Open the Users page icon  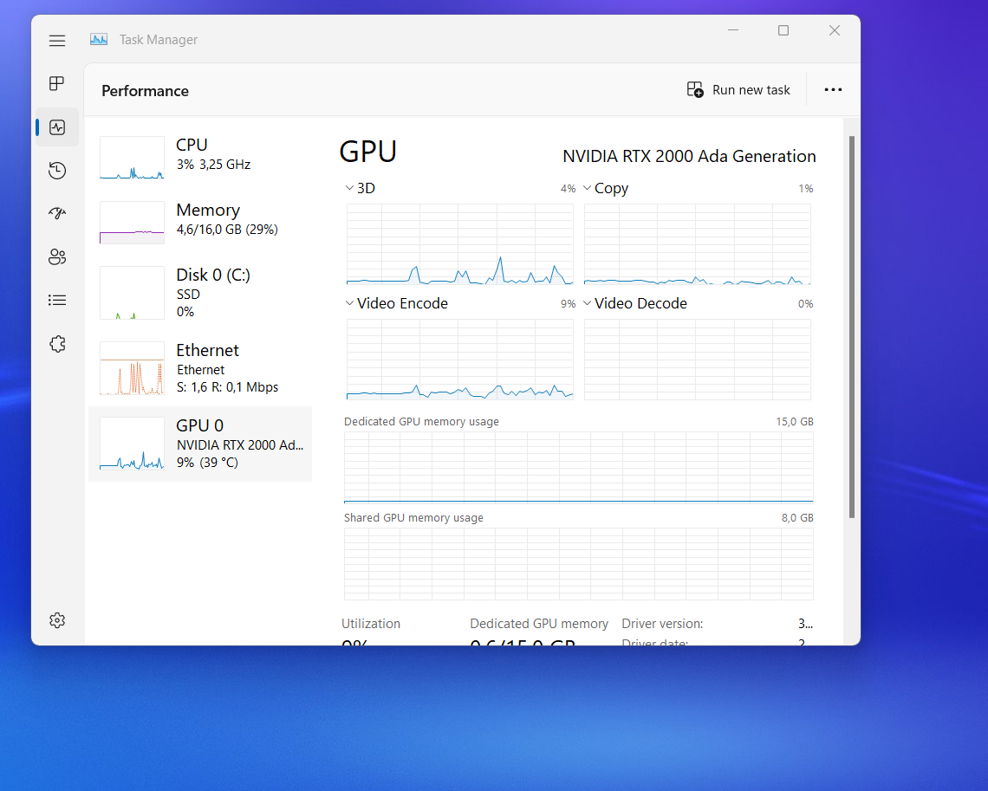click(57, 257)
